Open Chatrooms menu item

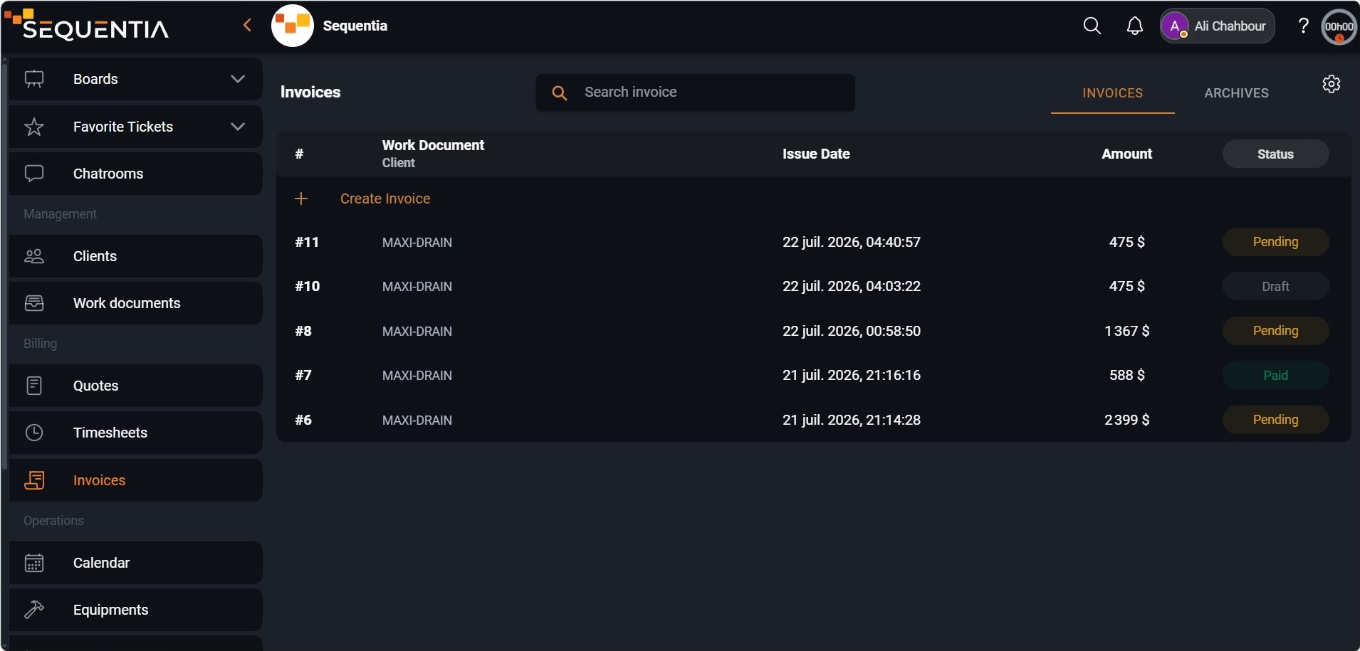[136, 174]
